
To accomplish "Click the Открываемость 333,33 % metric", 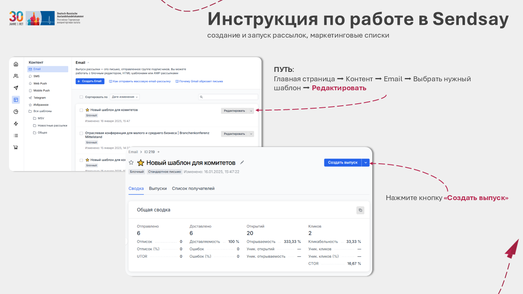I will pos(274,242).
